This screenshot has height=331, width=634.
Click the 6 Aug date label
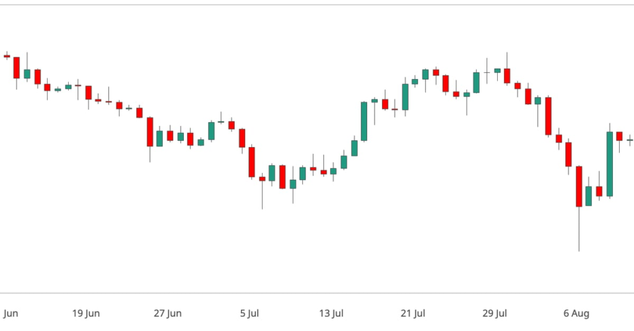click(576, 313)
